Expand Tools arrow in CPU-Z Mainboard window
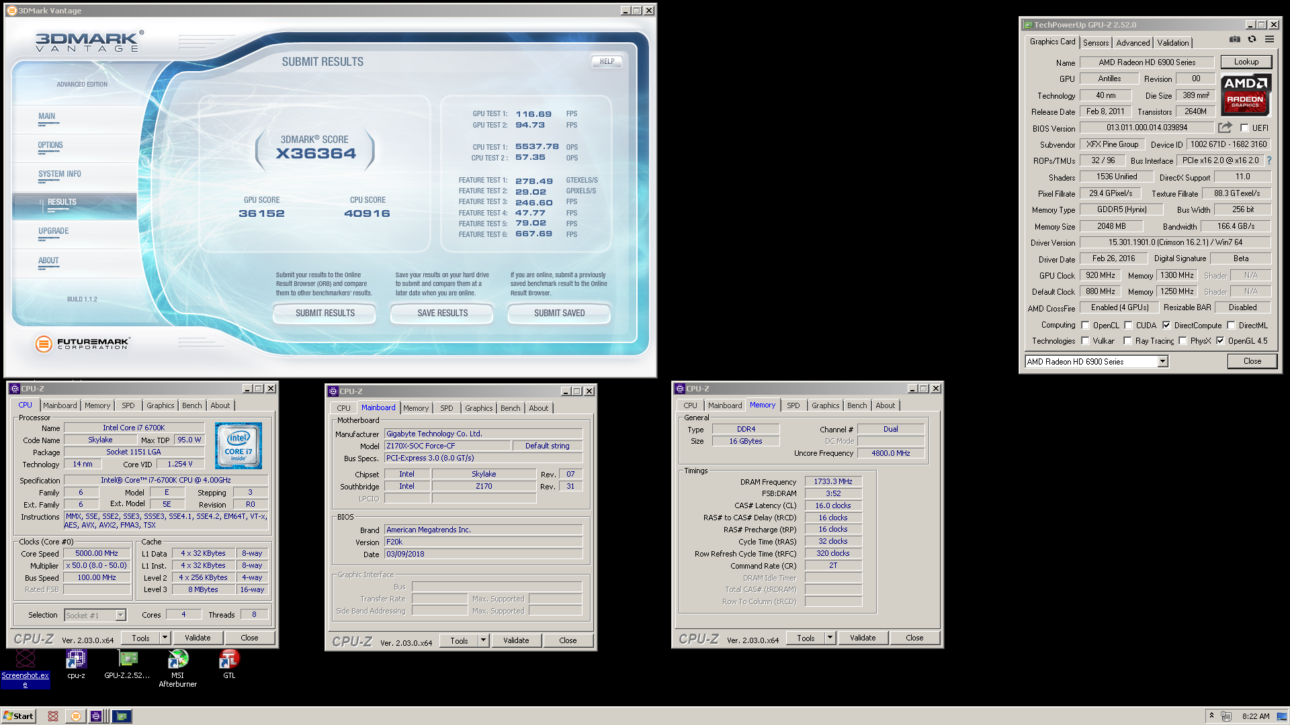This screenshot has height=725, width=1290. (483, 640)
